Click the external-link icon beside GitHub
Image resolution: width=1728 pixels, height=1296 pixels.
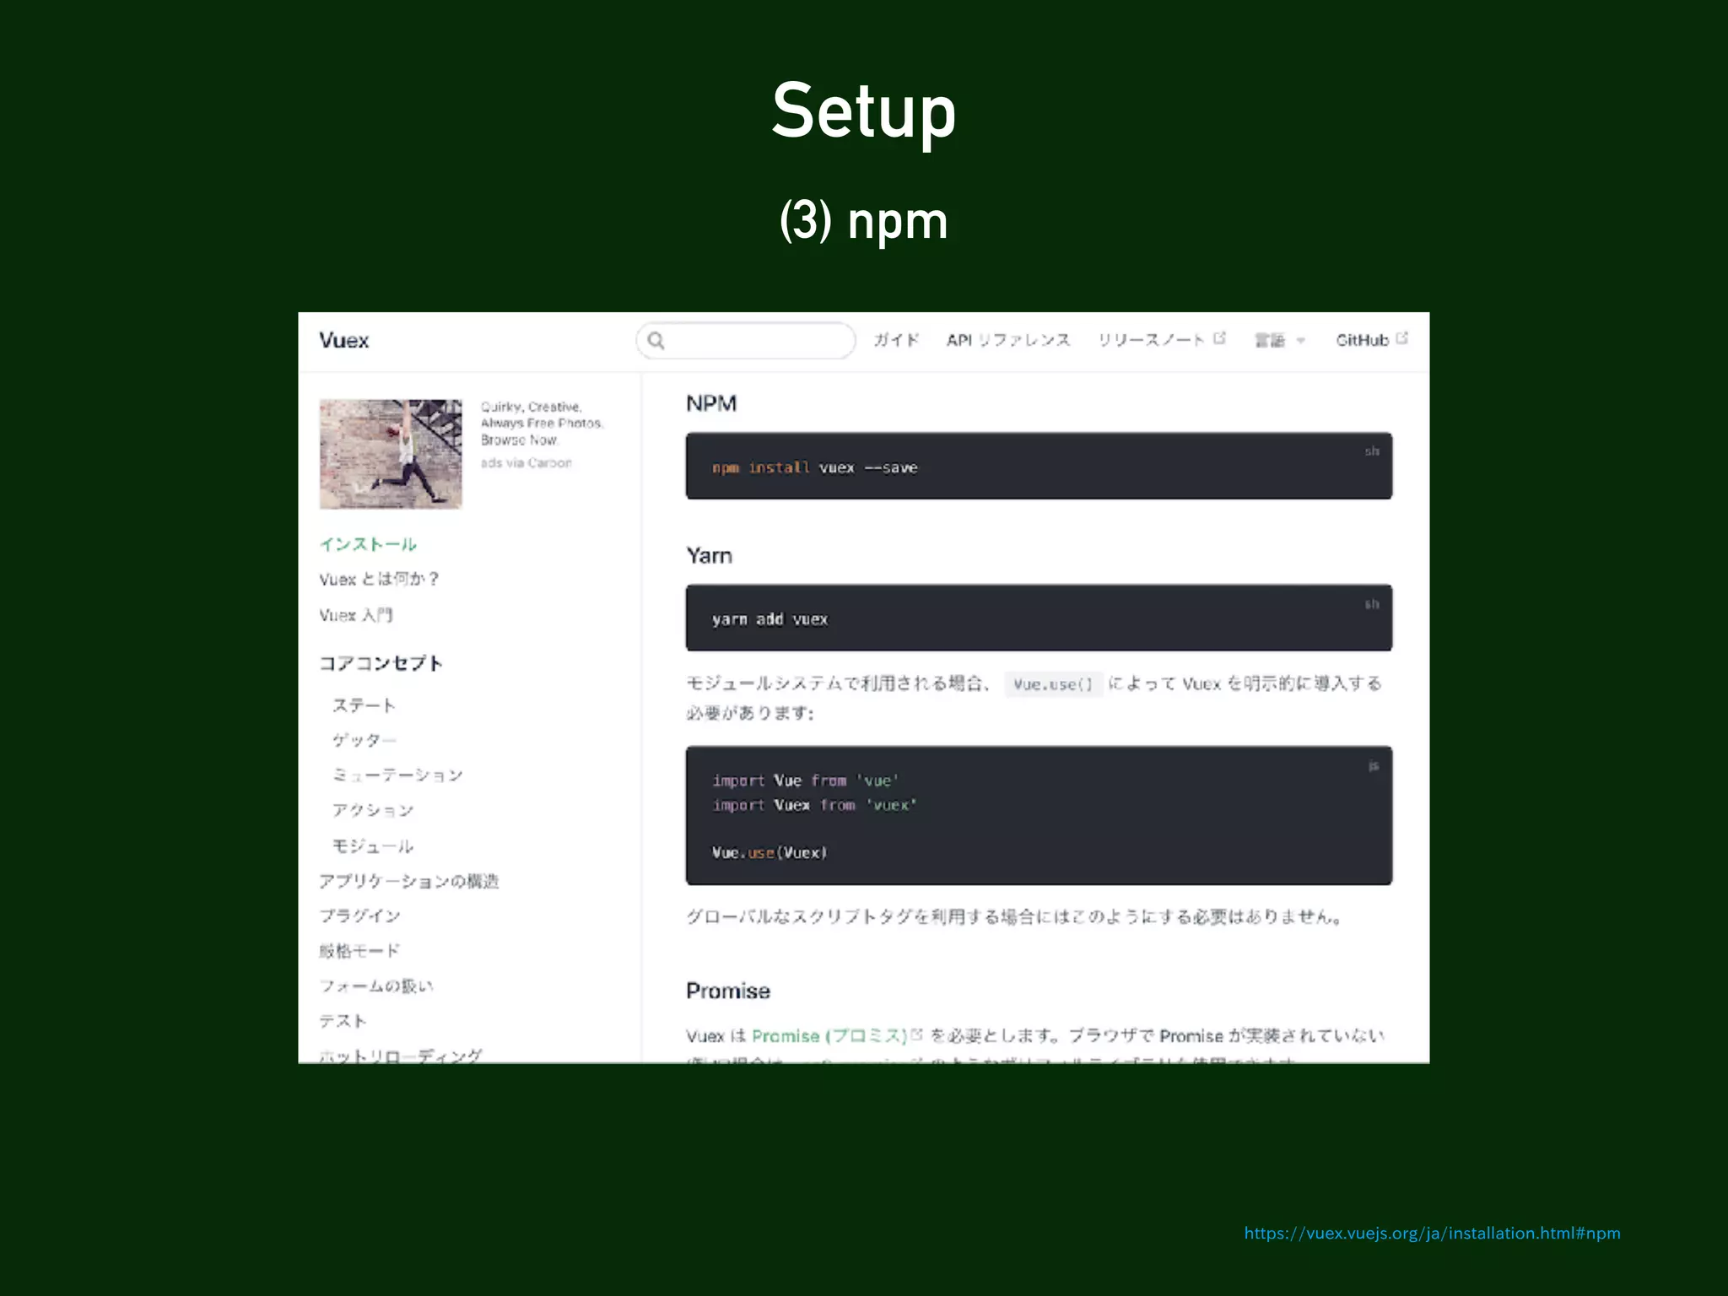point(1401,338)
